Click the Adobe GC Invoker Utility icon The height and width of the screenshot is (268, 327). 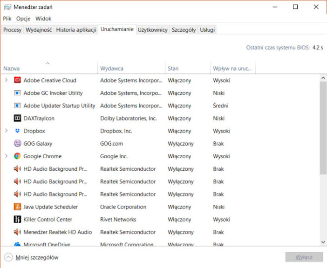[x=17, y=93]
